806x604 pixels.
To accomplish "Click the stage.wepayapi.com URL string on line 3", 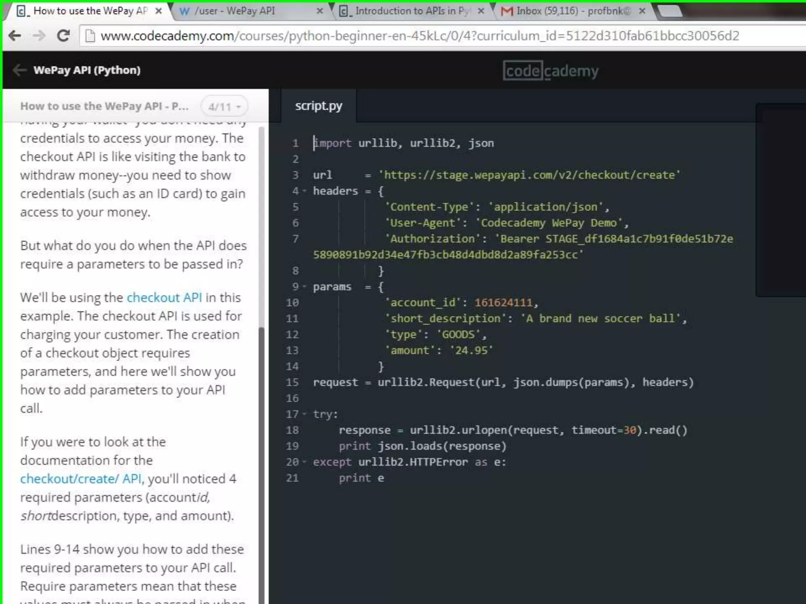I will tap(529, 175).
